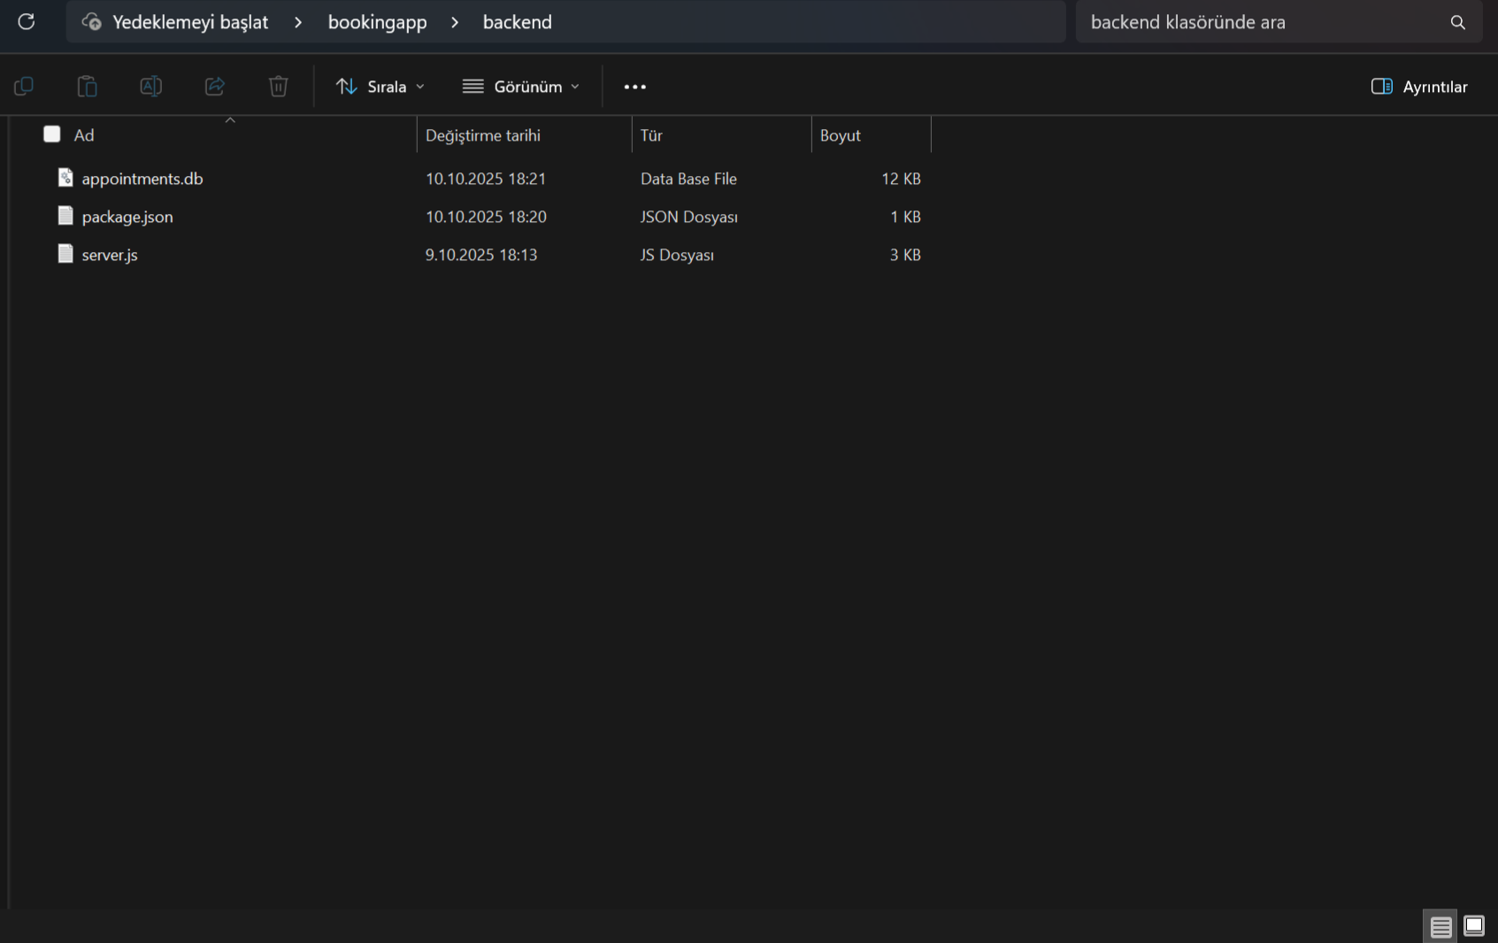Click Yedeklemeyi başlat in breadcrumb
This screenshot has width=1498, height=943.
pyautogui.click(x=189, y=22)
